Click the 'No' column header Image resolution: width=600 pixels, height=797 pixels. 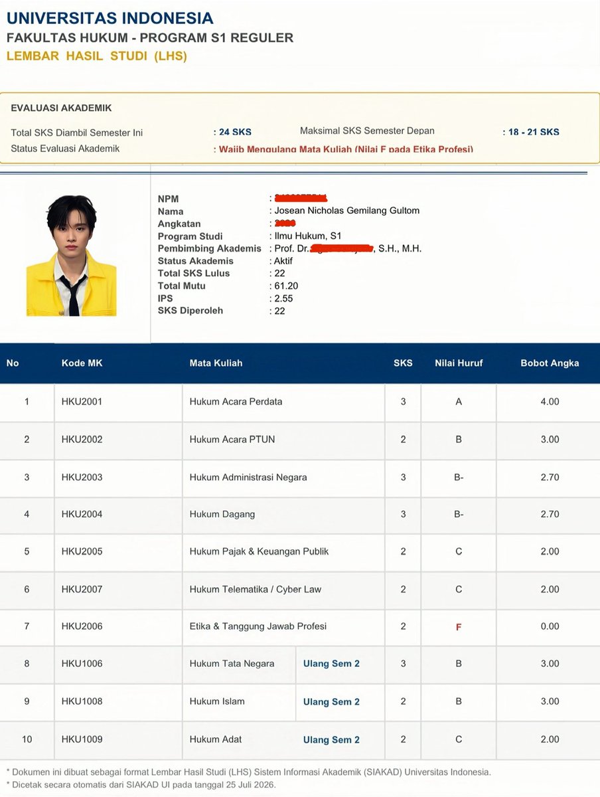[x=13, y=363]
